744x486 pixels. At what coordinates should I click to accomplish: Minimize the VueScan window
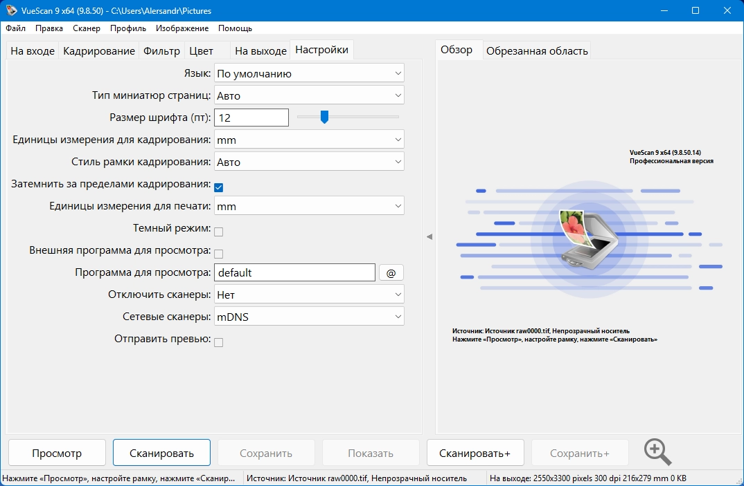click(x=664, y=10)
